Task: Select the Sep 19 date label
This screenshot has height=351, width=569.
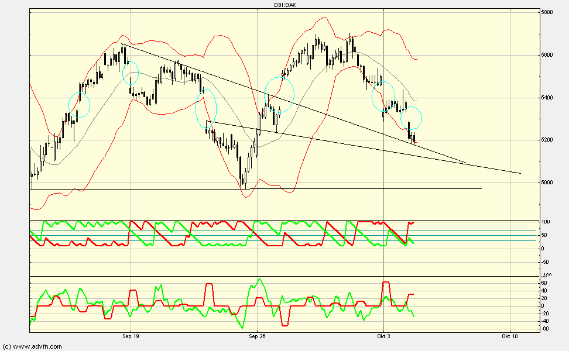Action: [131, 336]
